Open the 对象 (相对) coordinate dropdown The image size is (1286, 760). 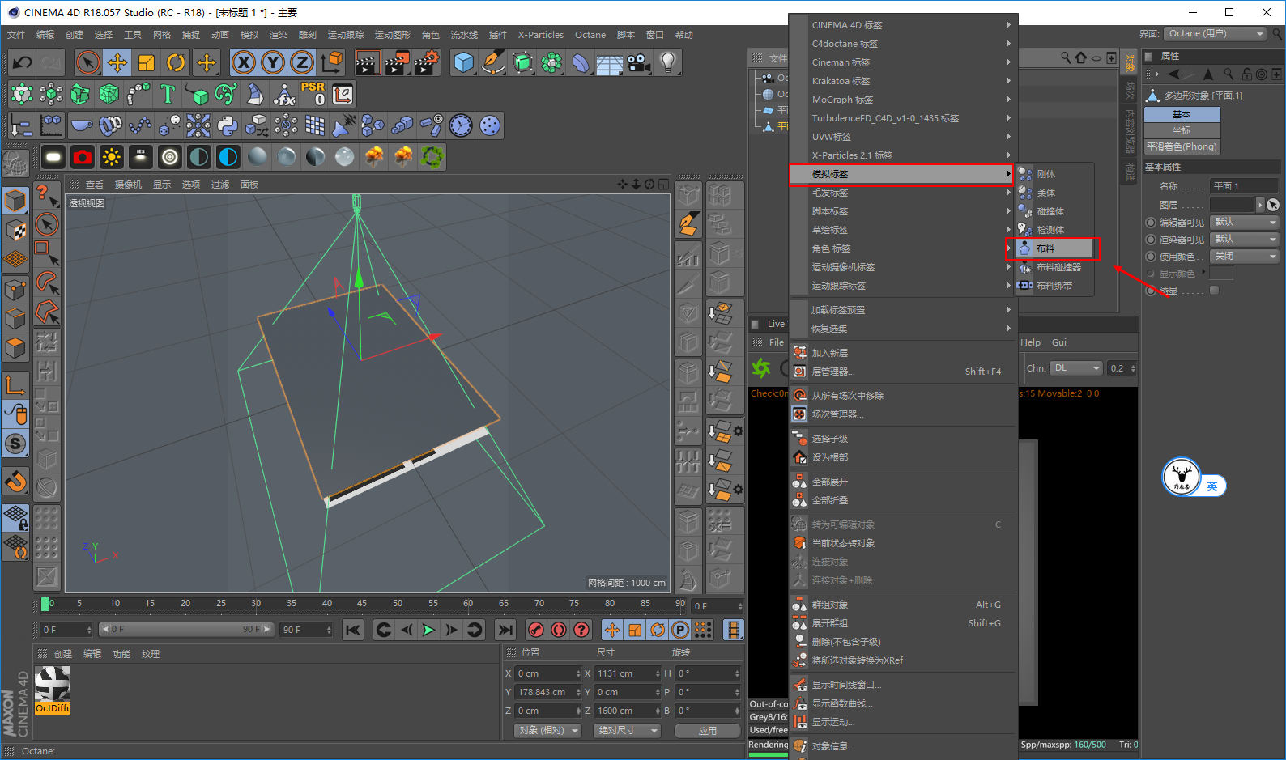click(548, 730)
